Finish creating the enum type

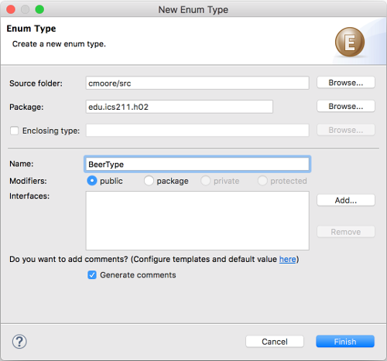coord(345,342)
